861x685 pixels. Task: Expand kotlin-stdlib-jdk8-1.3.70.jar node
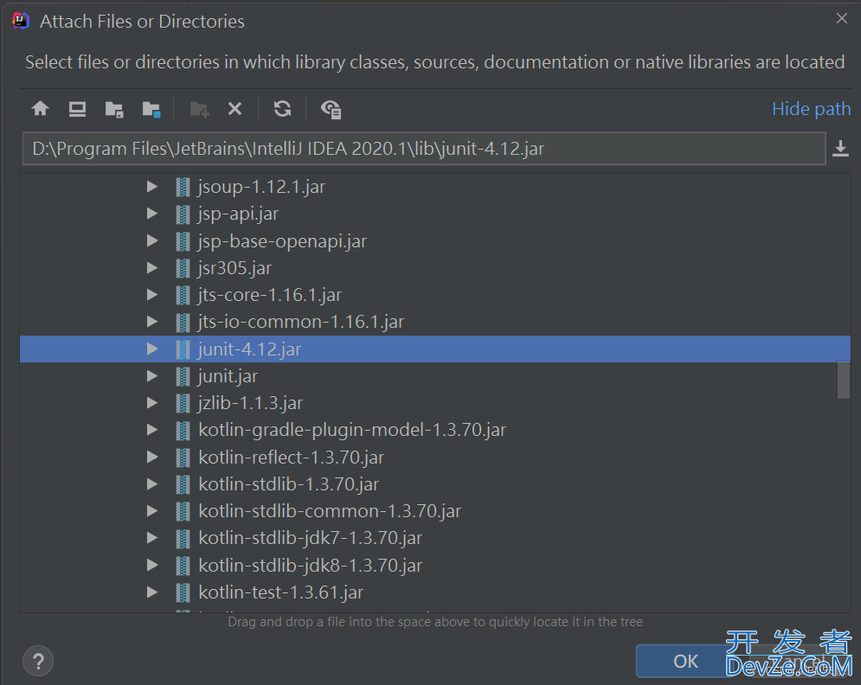[x=152, y=566]
